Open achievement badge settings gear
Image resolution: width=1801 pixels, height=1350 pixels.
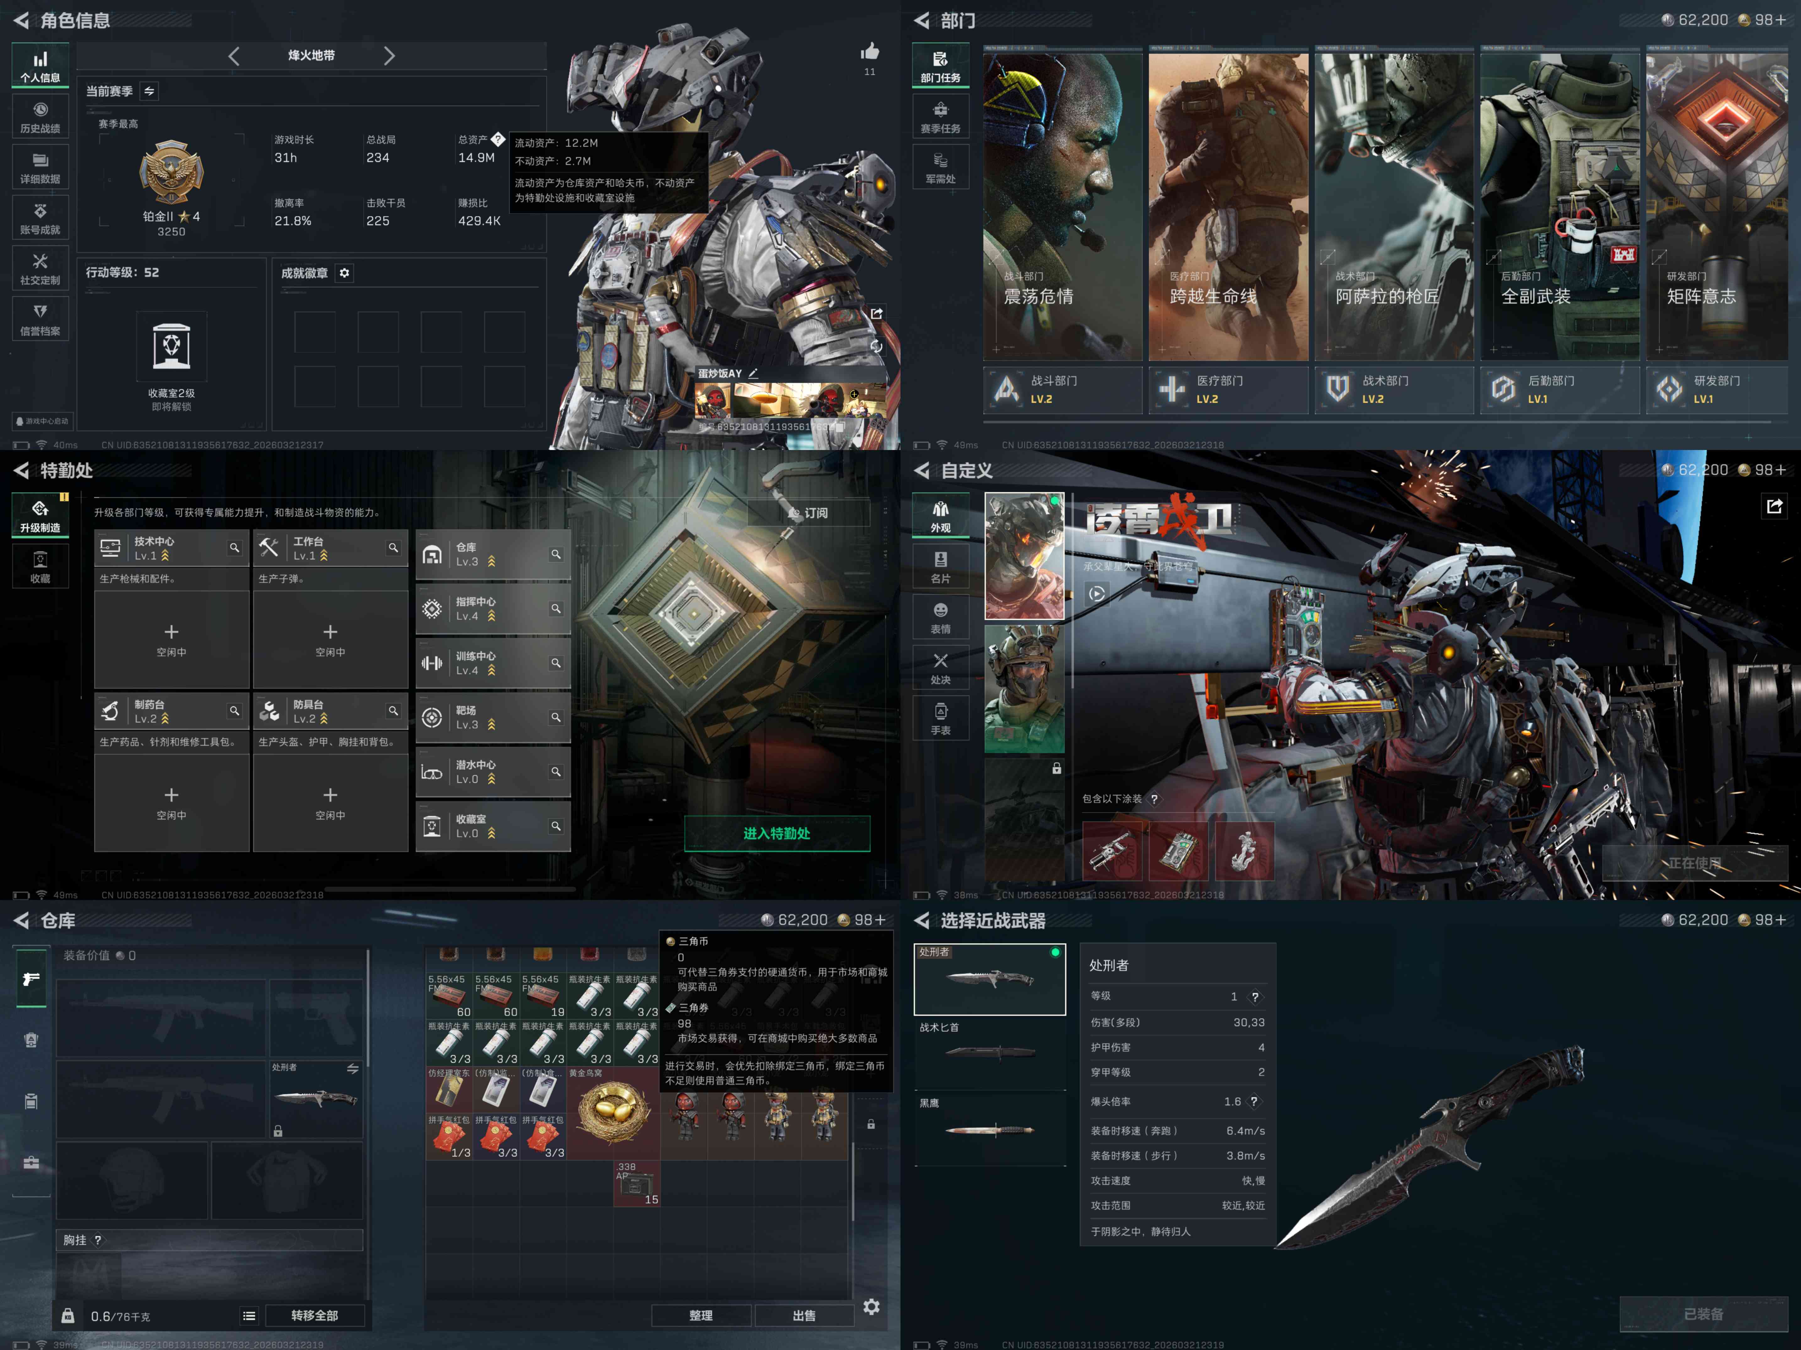[344, 273]
